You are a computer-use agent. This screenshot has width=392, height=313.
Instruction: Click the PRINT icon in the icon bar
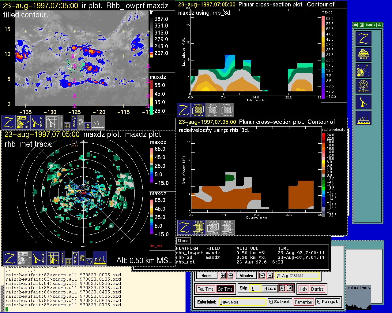coord(364,54)
